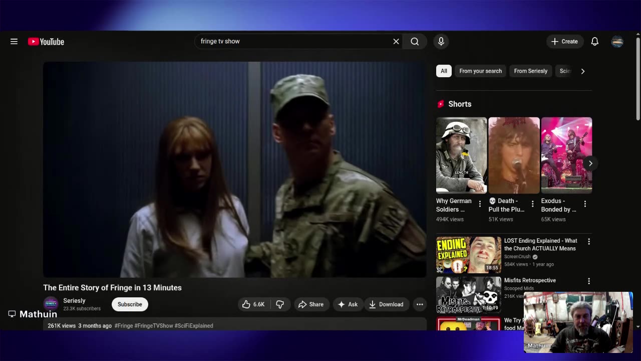Click the video player to pause playback

[235, 169]
